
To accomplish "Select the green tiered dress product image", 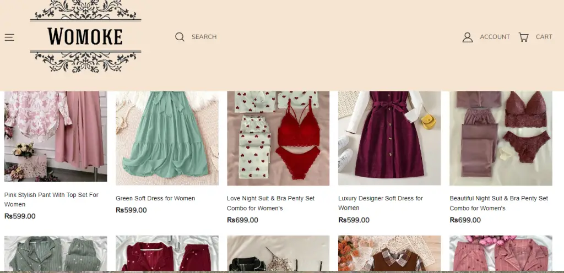I will point(167,138).
